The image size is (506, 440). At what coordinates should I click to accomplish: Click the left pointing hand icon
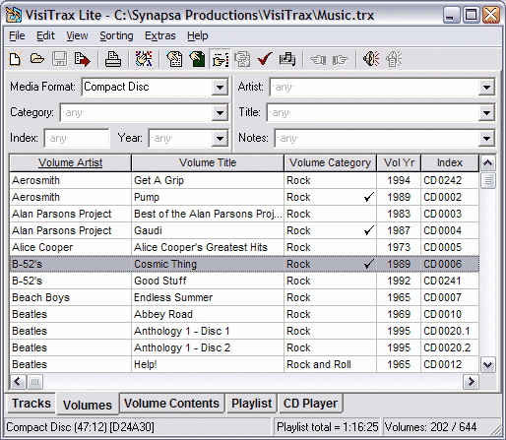click(318, 60)
